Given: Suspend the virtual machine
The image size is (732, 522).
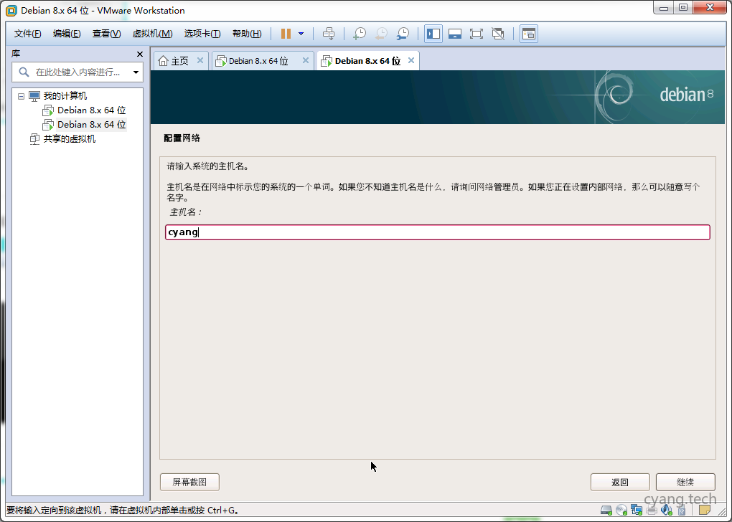Looking at the screenshot, I should [286, 33].
